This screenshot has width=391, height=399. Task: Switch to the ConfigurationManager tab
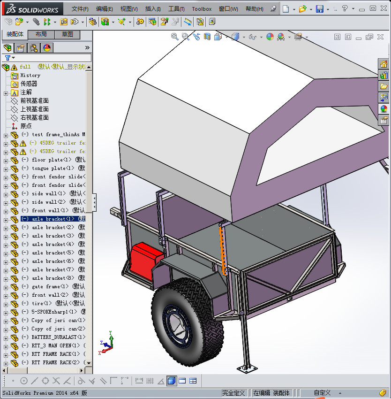tap(34, 48)
